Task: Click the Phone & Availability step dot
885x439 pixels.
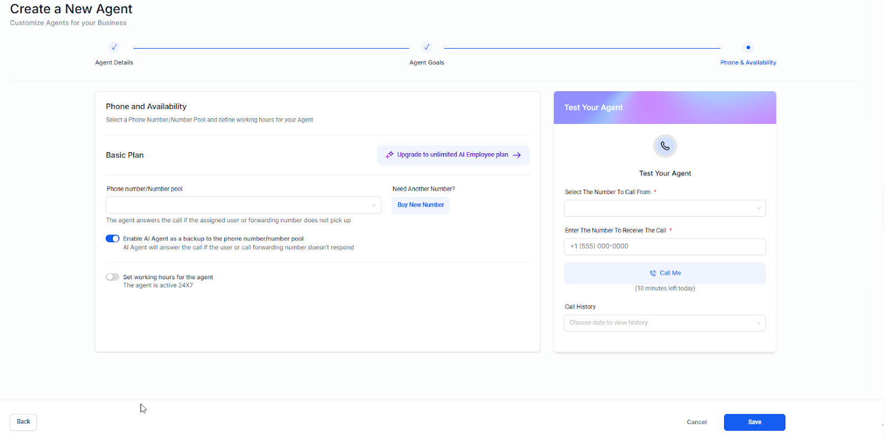Action: click(748, 48)
